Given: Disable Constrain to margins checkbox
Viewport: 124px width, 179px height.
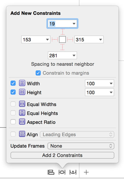Looking at the screenshot, I should tap(38, 73).
